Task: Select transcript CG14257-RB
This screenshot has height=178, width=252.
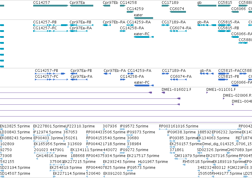Action: pyautogui.click(x=51, y=25)
